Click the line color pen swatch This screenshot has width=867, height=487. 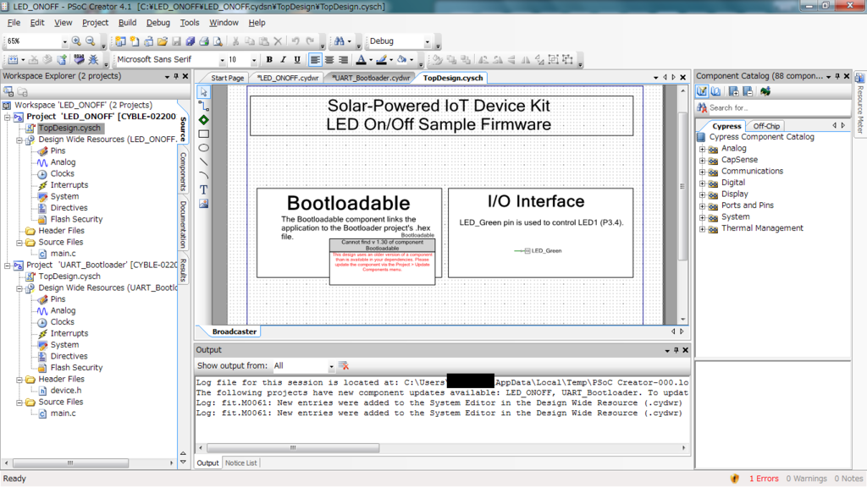coord(382,60)
